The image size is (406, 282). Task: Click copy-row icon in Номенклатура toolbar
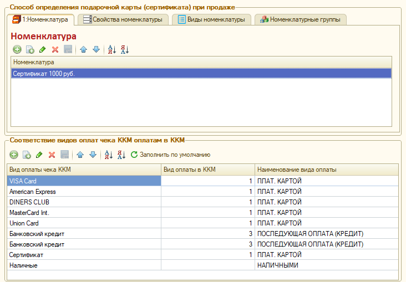[x=30, y=49]
